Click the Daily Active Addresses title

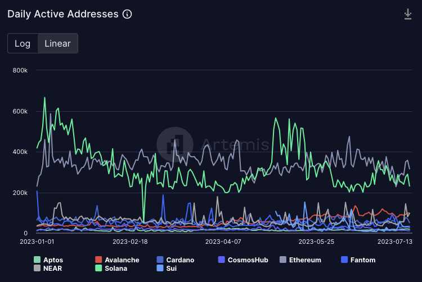pos(62,14)
